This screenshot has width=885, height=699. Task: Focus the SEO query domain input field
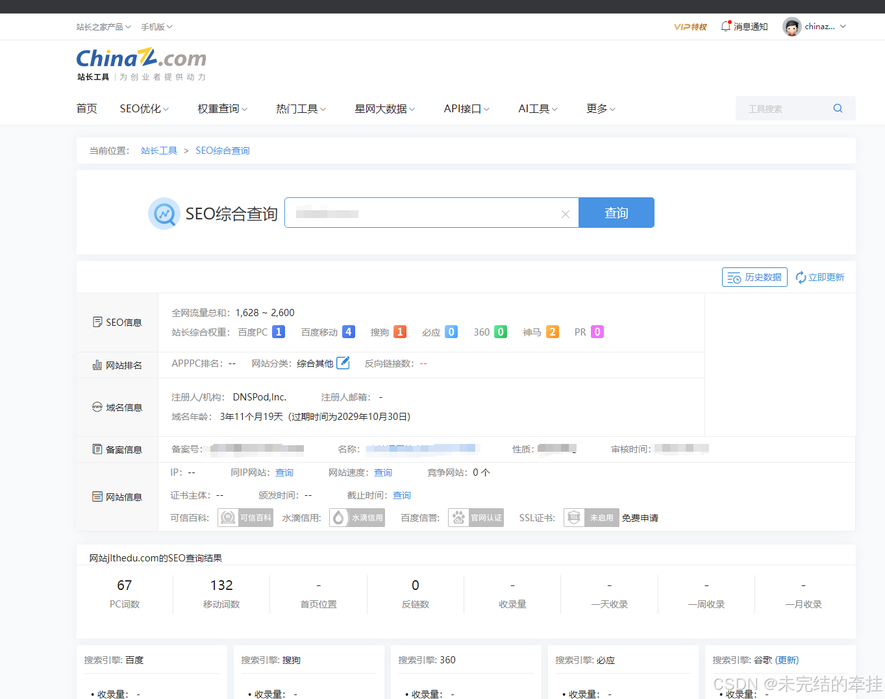pyautogui.click(x=431, y=212)
